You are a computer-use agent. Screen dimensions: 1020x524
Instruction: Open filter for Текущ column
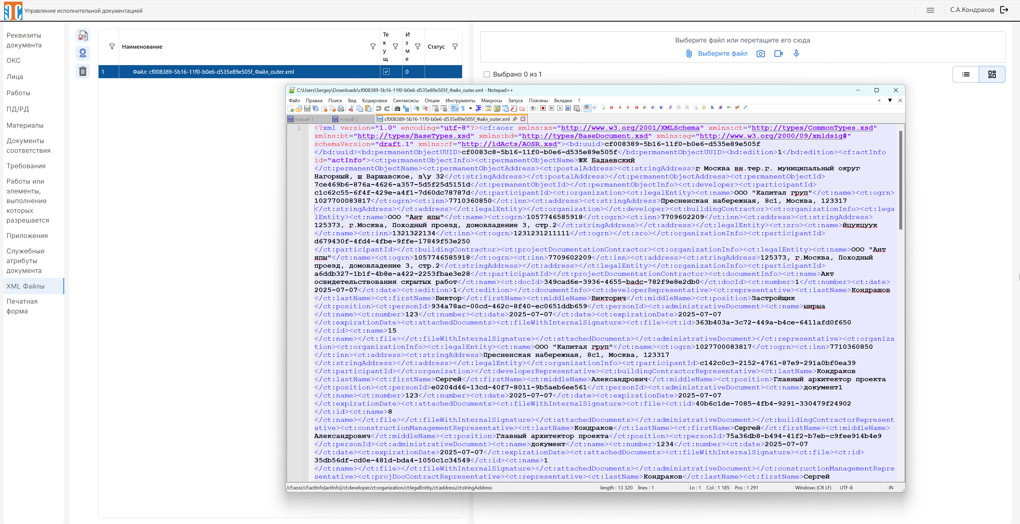point(395,47)
